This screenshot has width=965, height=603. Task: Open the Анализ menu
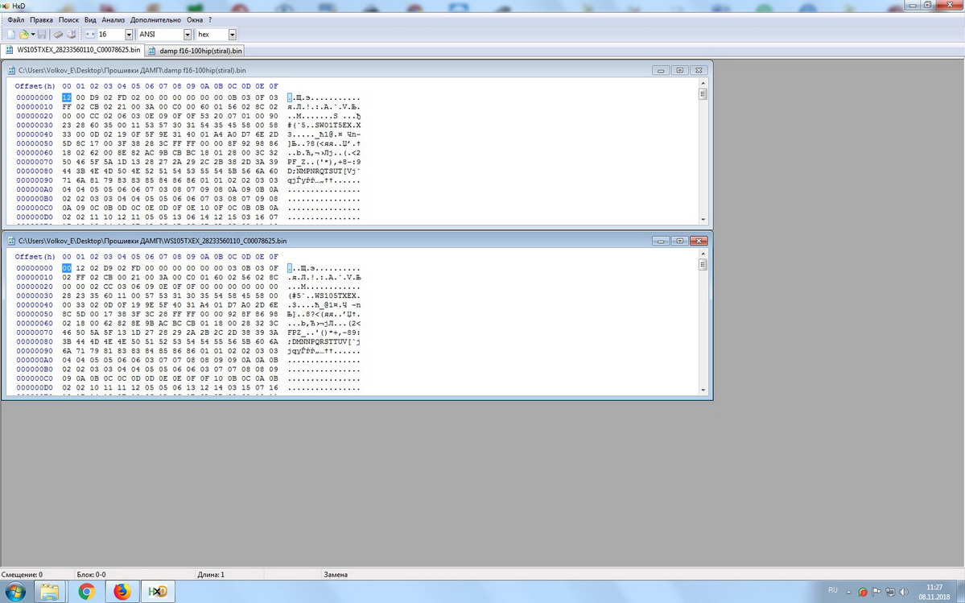coord(113,19)
